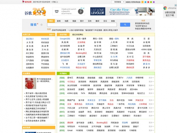
Task: Switch to the 最近浏览网站 tab
Action: click(x=78, y=35)
